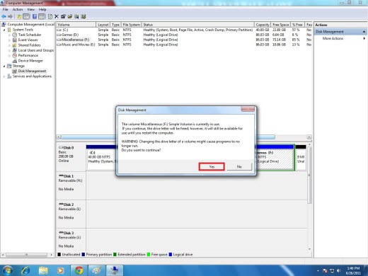Click the Local Users and Groups icon
The width and height of the screenshot is (368, 276).
pyautogui.click(x=15, y=50)
